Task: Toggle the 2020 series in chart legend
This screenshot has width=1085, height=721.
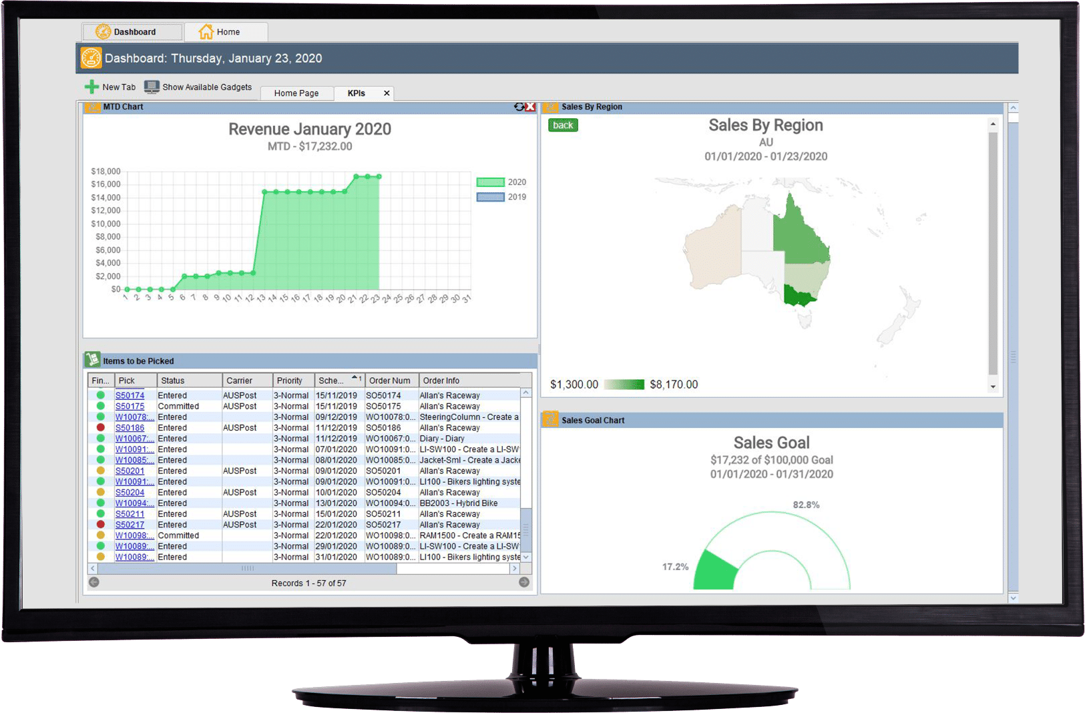Action: coord(501,182)
